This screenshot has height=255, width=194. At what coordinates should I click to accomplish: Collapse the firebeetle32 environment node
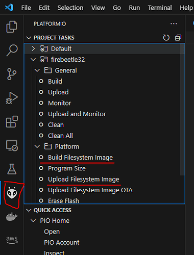(33, 60)
